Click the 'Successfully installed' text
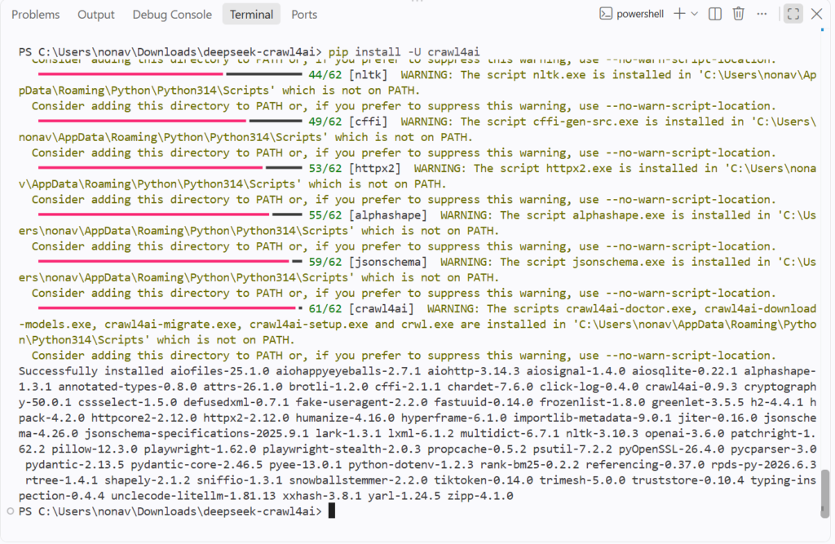The width and height of the screenshot is (835, 544). pos(91,371)
